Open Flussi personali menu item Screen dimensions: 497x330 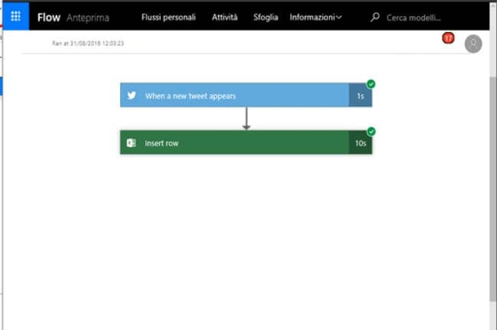168,17
